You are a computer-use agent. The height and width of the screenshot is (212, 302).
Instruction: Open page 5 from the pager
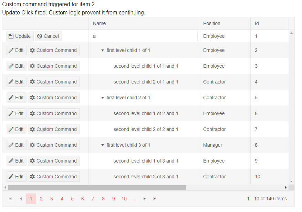(x=72, y=199)
